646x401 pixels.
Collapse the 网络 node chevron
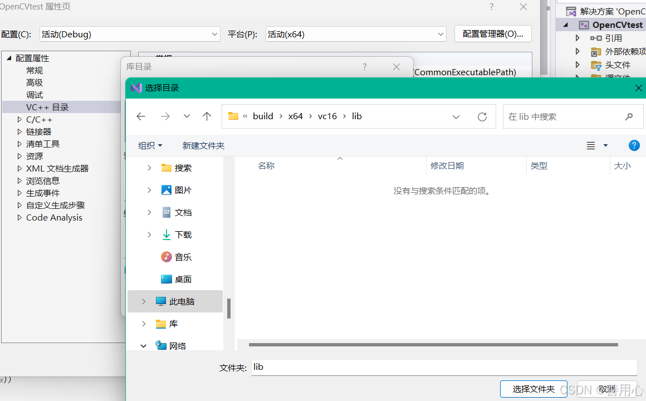[x=143, y=346]
